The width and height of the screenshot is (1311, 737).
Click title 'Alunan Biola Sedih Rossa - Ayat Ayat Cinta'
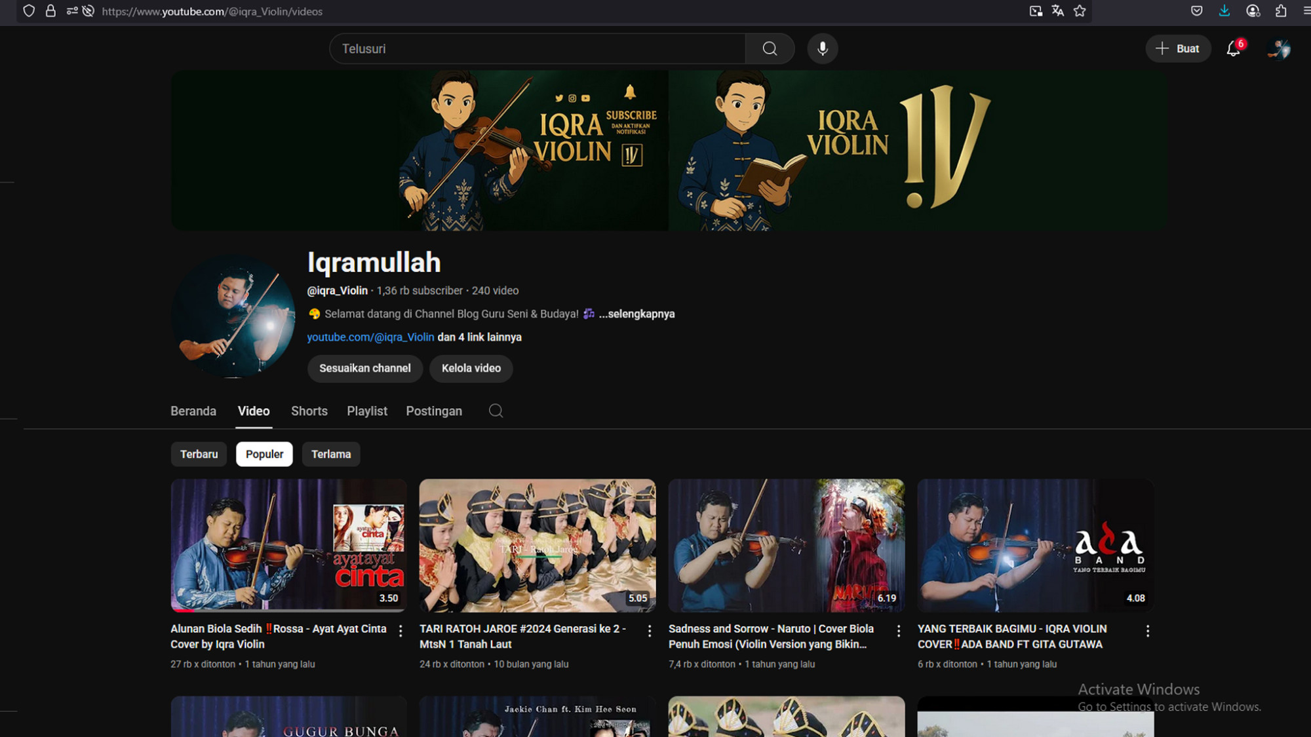(279, 636)
